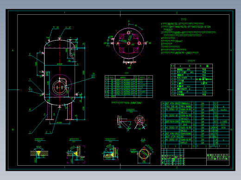The height and width of the screenshot is (180, 241).
Task: Click the nozzle schedule table in the drawing center
Action: click(129, 86)
